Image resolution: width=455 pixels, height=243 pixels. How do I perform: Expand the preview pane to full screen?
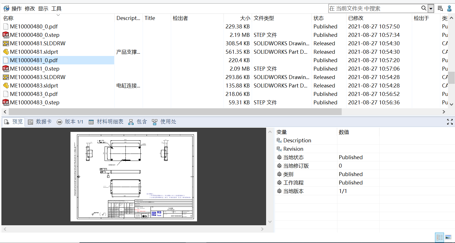point(450,122)
